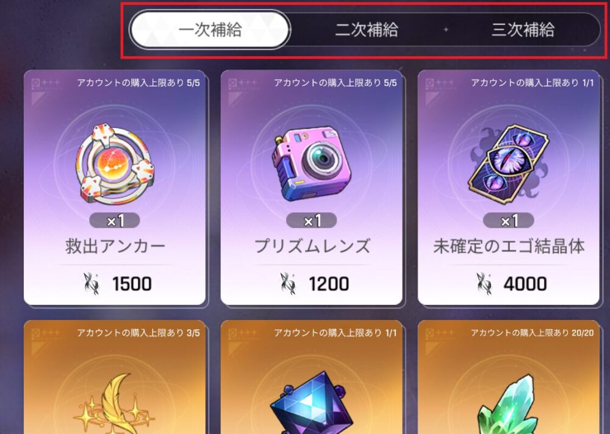Image resolution: width=610 pixels, height=434 pixels.
Task: Click the プリズムレンズ item name
Action: point(312,246)
